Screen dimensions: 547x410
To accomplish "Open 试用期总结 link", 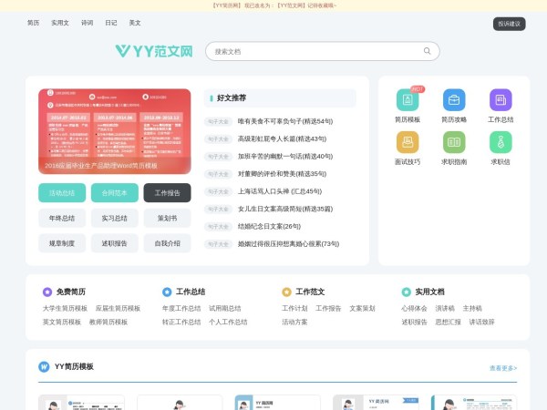I will pyautogui.click(x=224, y=308).
